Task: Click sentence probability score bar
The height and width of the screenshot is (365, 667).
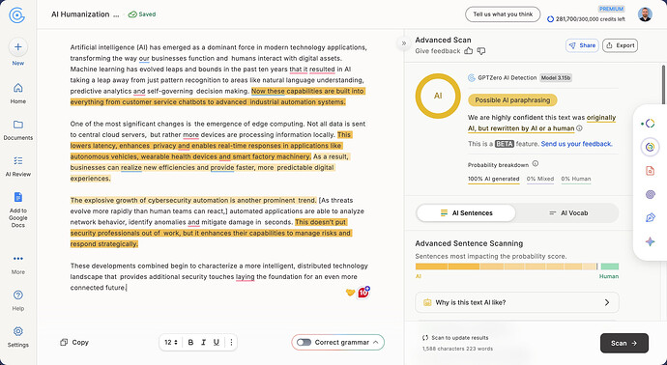Action: [517, 267]
